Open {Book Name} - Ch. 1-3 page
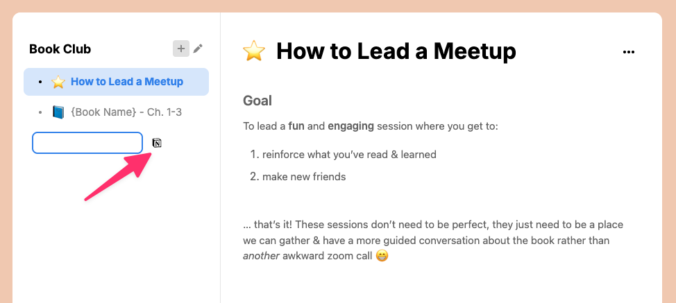 coord(117,112)
